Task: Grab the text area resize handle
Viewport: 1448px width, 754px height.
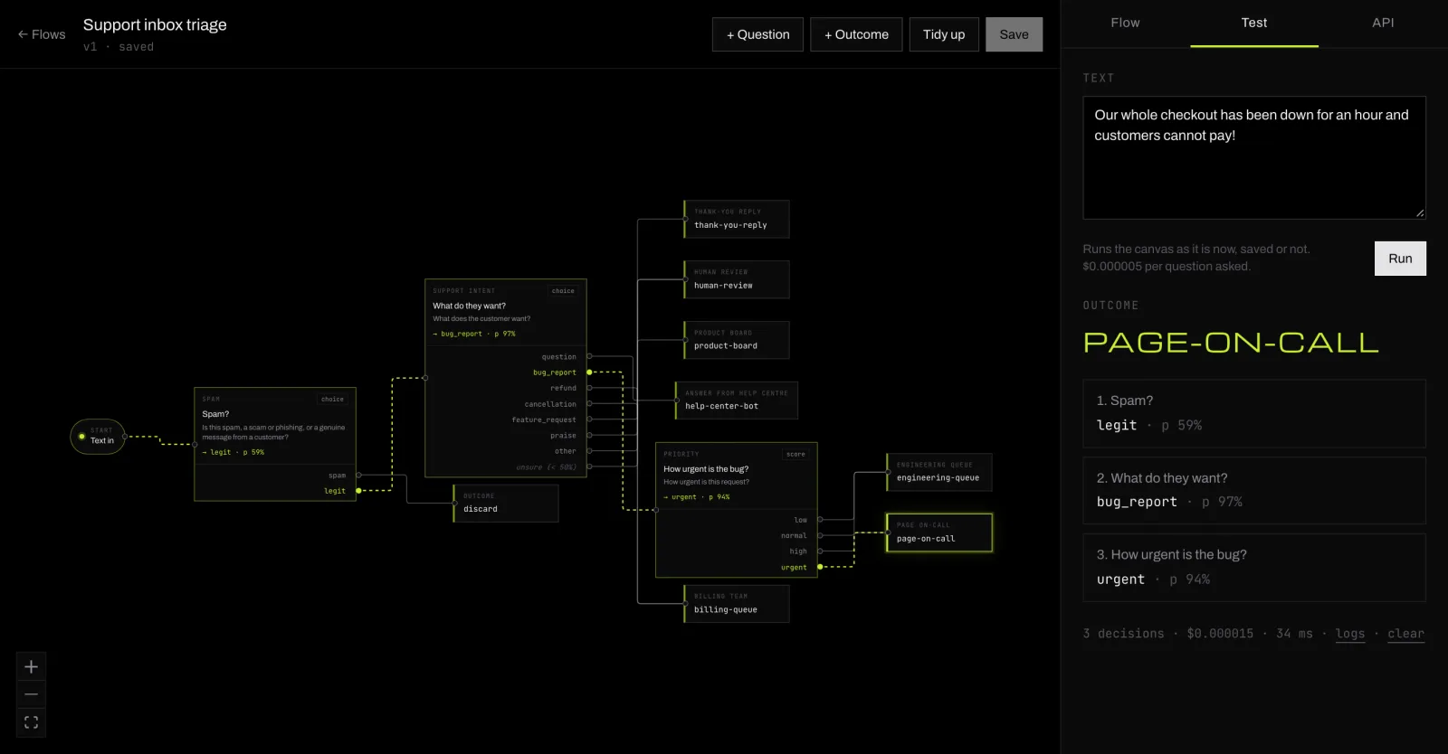Action: [1420, 213]
